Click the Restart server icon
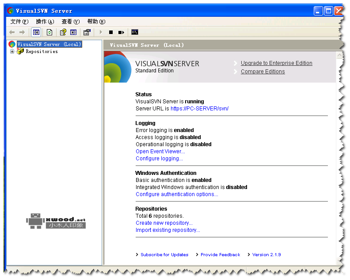350x280 pixels. [x=121, y=32]
